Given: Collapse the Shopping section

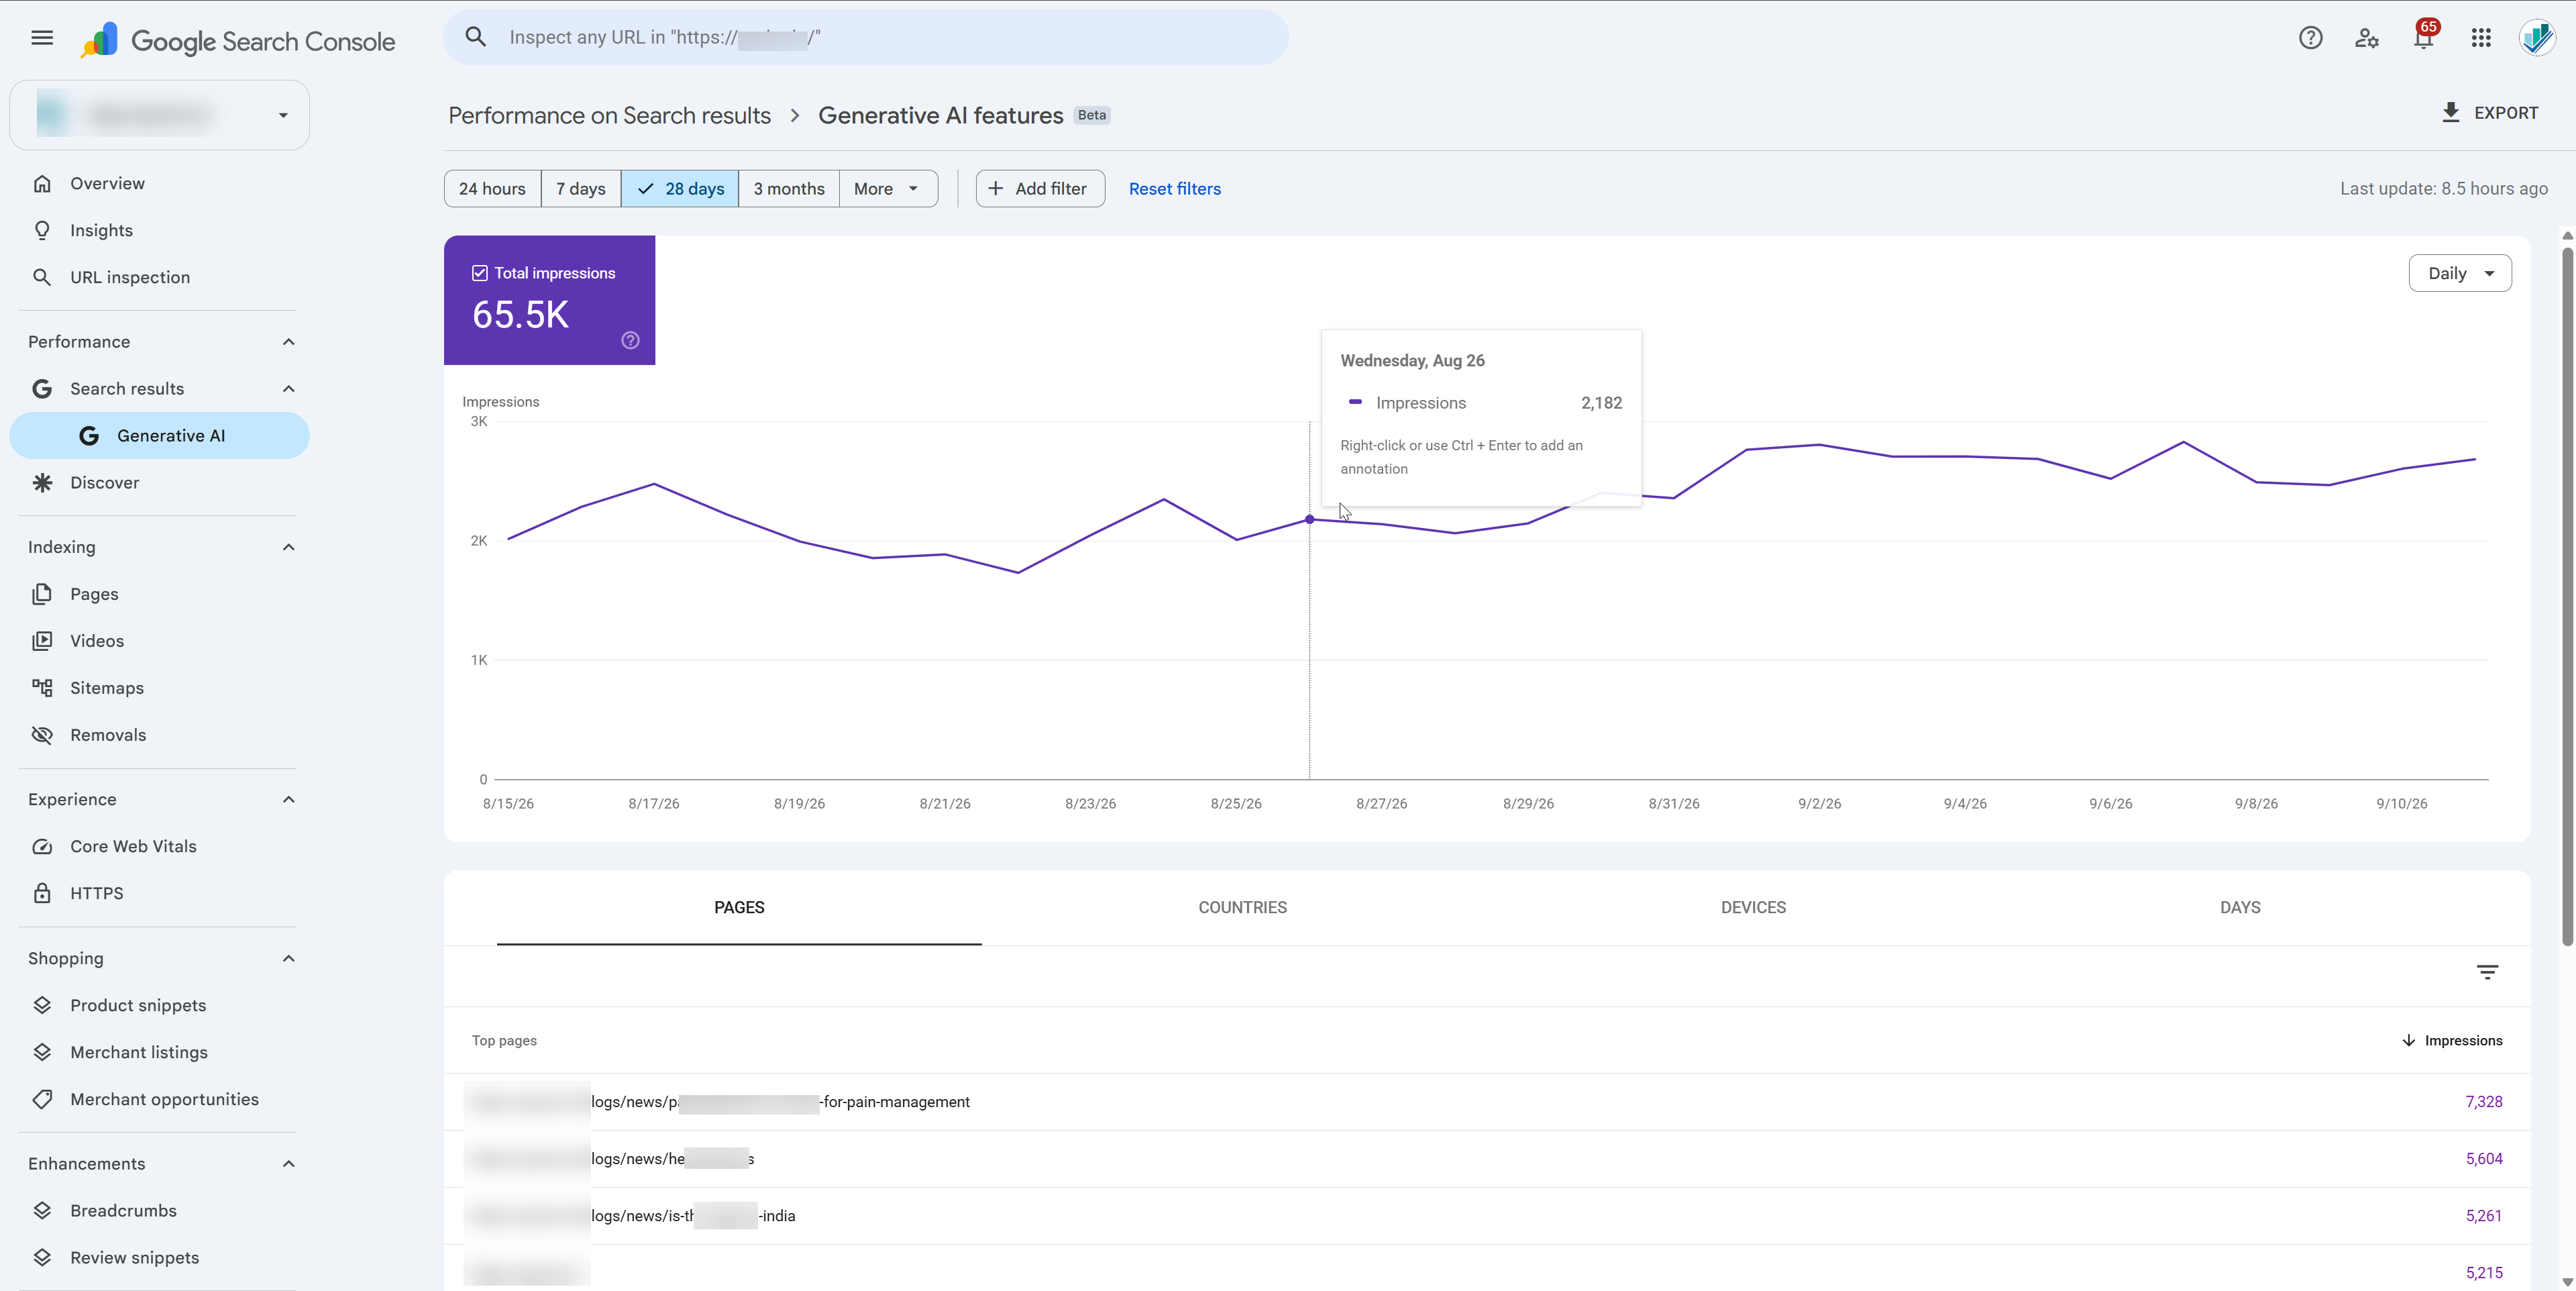Looking at the screenshot, I should point(288,959).
